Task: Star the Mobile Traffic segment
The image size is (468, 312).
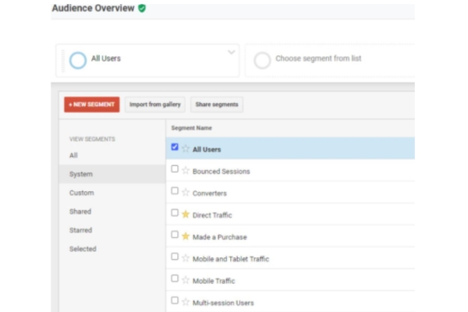Action: point(186,279)
